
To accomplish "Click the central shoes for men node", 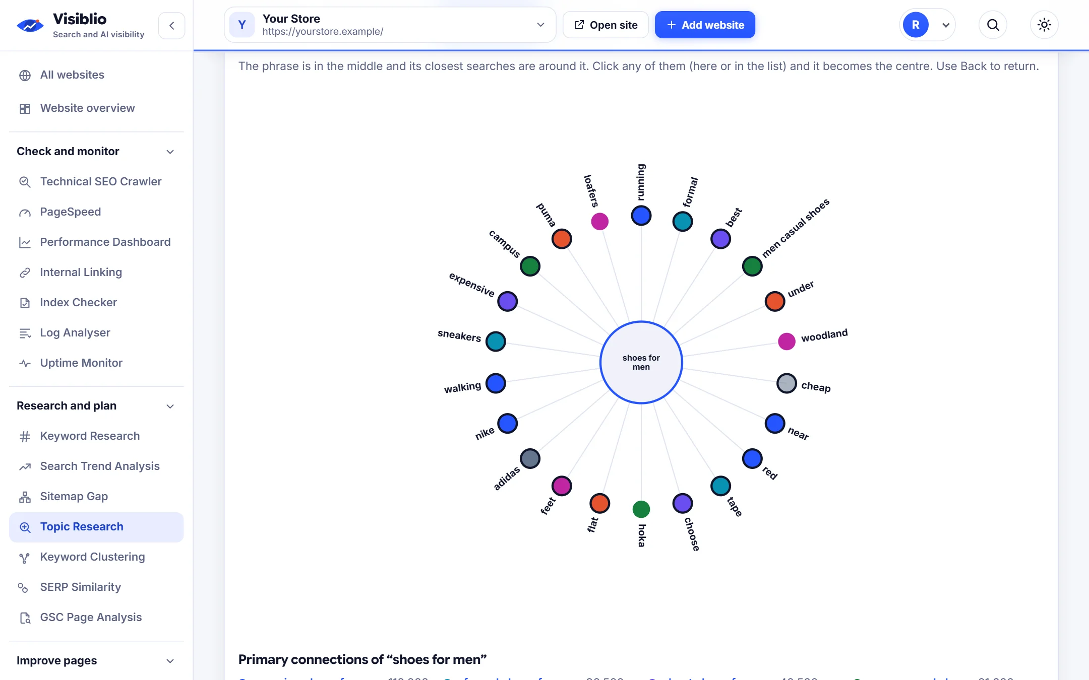I will [641, 362].
